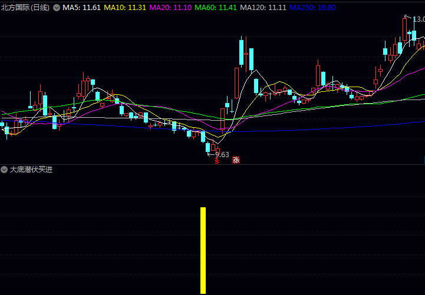
Task: Select the MA250: 10.80 indicator label
Action: pyautogui.click(x=312, y=8)
